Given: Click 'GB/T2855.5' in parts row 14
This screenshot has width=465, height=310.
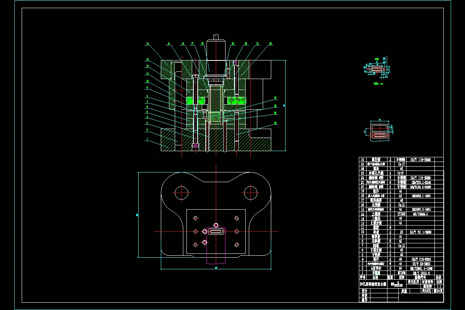Looking at the screenshot, I should 420,214.
